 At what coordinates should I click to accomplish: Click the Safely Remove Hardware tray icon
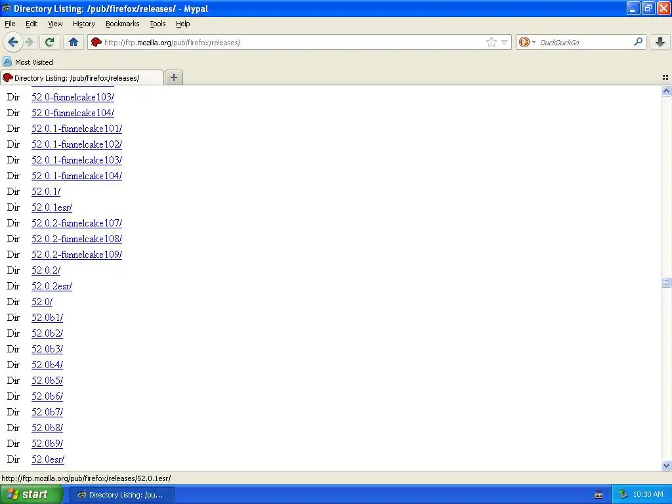point(623,495)
